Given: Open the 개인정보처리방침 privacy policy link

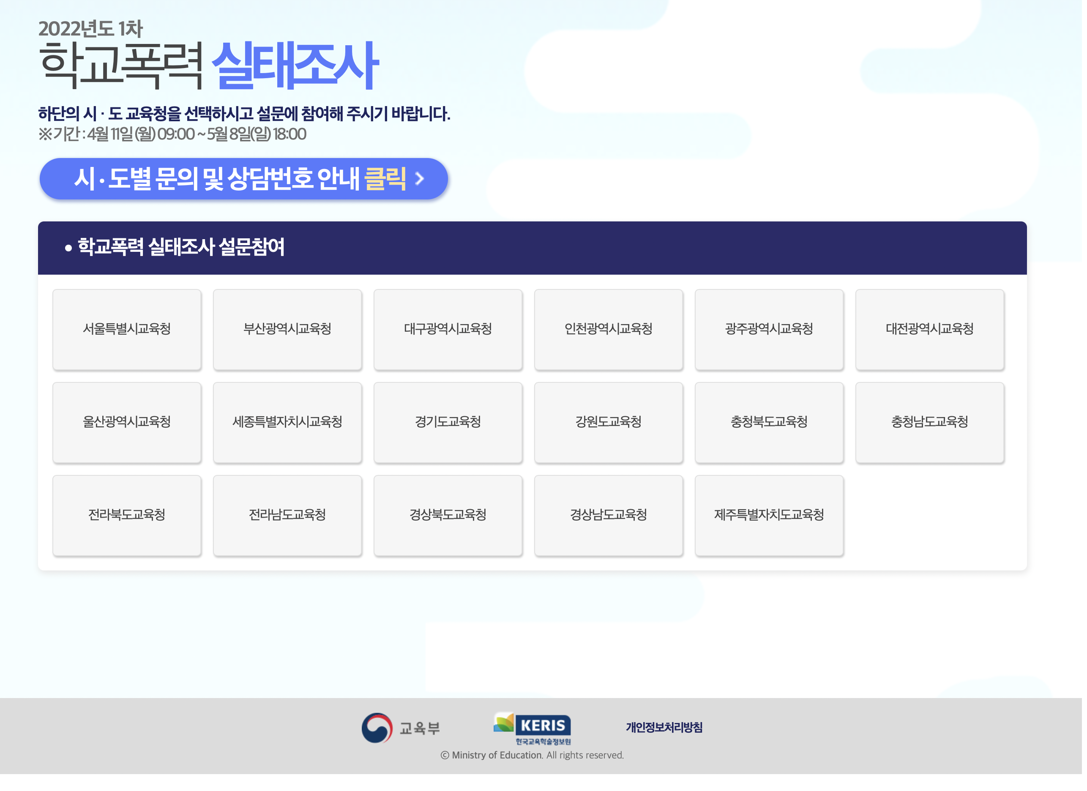Looking at the screenshot, I should coord(664,726).
